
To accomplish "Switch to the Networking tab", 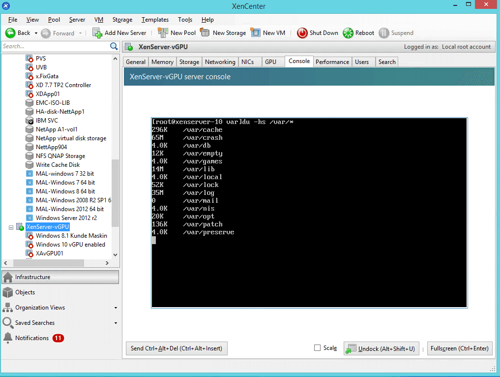I will pos(220,62).
